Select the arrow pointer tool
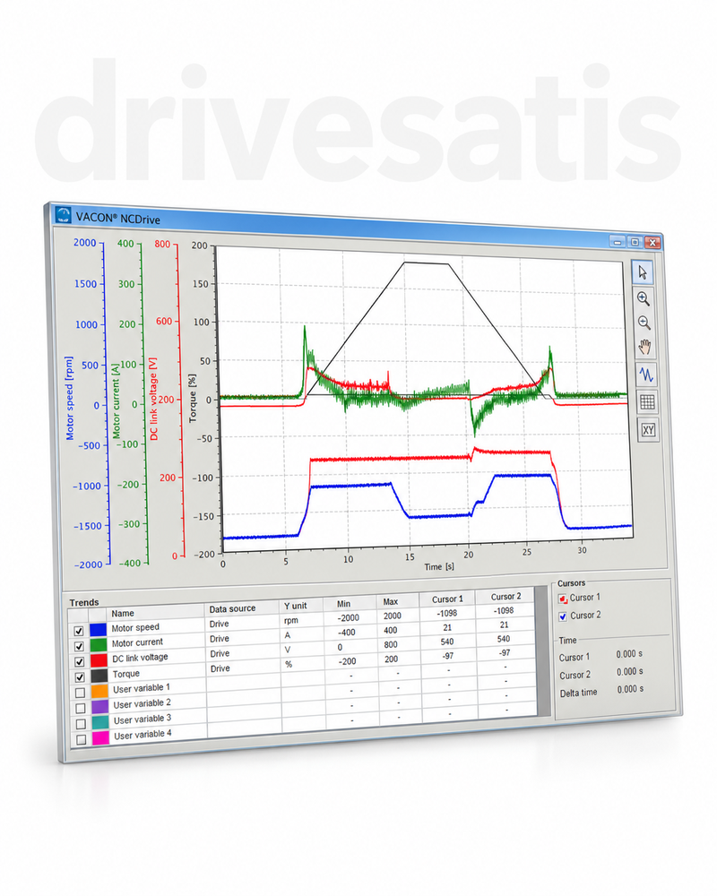This screenshot has width=717, height=896. [642, 272]
